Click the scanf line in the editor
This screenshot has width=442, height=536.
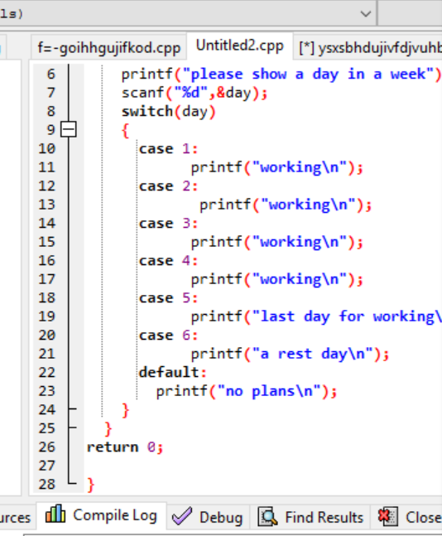coord(195,93)
